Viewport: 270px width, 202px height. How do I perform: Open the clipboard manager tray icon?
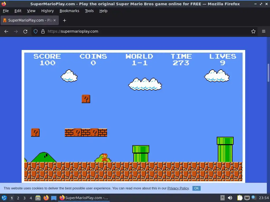pyautogui.click(x=240, y=198)
